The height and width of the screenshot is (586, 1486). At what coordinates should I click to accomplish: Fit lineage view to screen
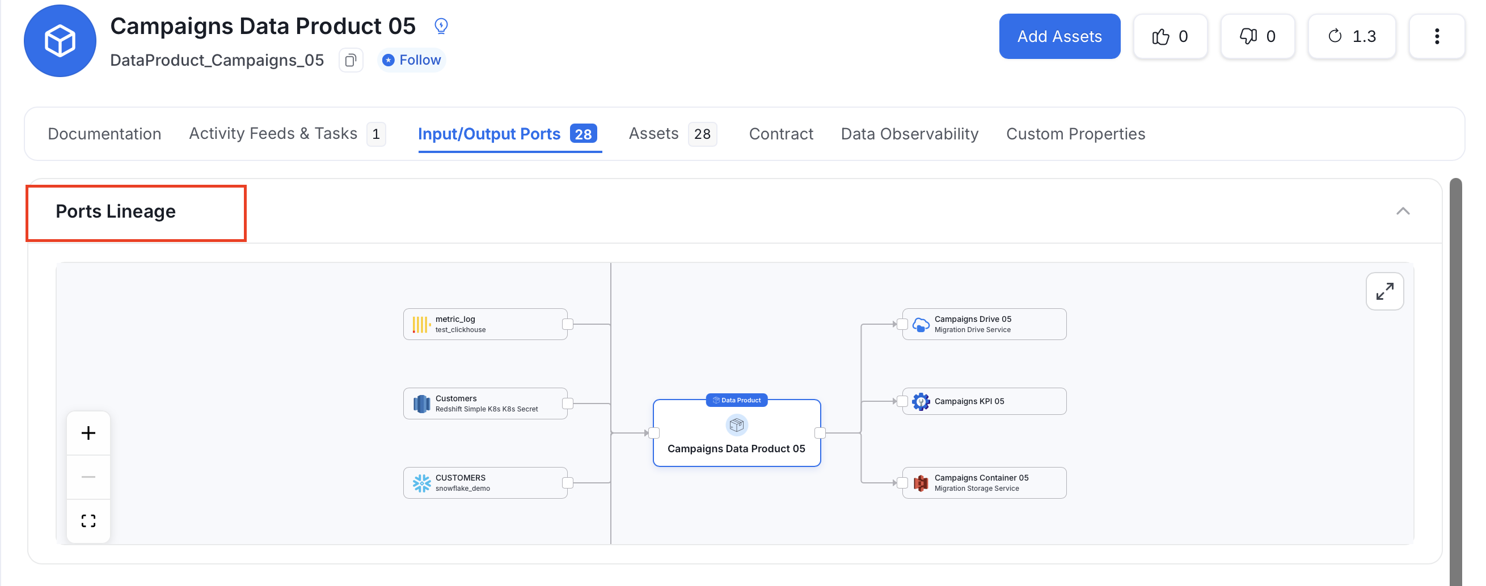coord(88,521)
